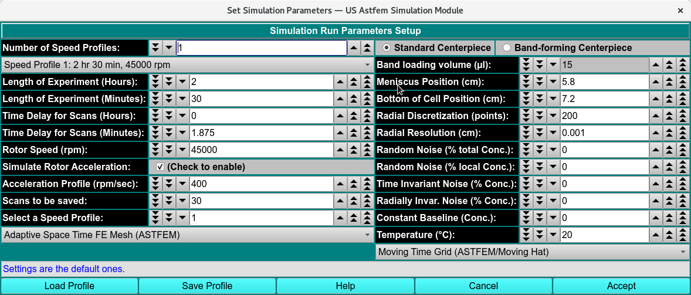The height and width of the screenshot is (295, 691).
Task: Click triple up arrow for Temperature
Action: pyautogui.click(x=683, y=235)
